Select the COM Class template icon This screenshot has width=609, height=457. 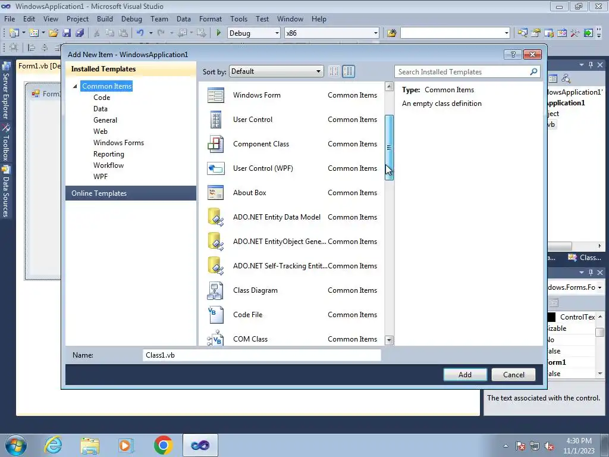215,338
